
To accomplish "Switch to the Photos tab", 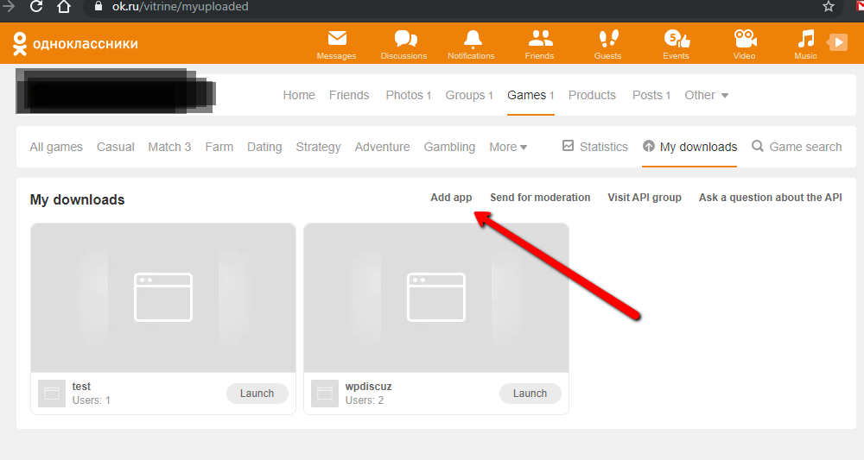I will (408, 95).
